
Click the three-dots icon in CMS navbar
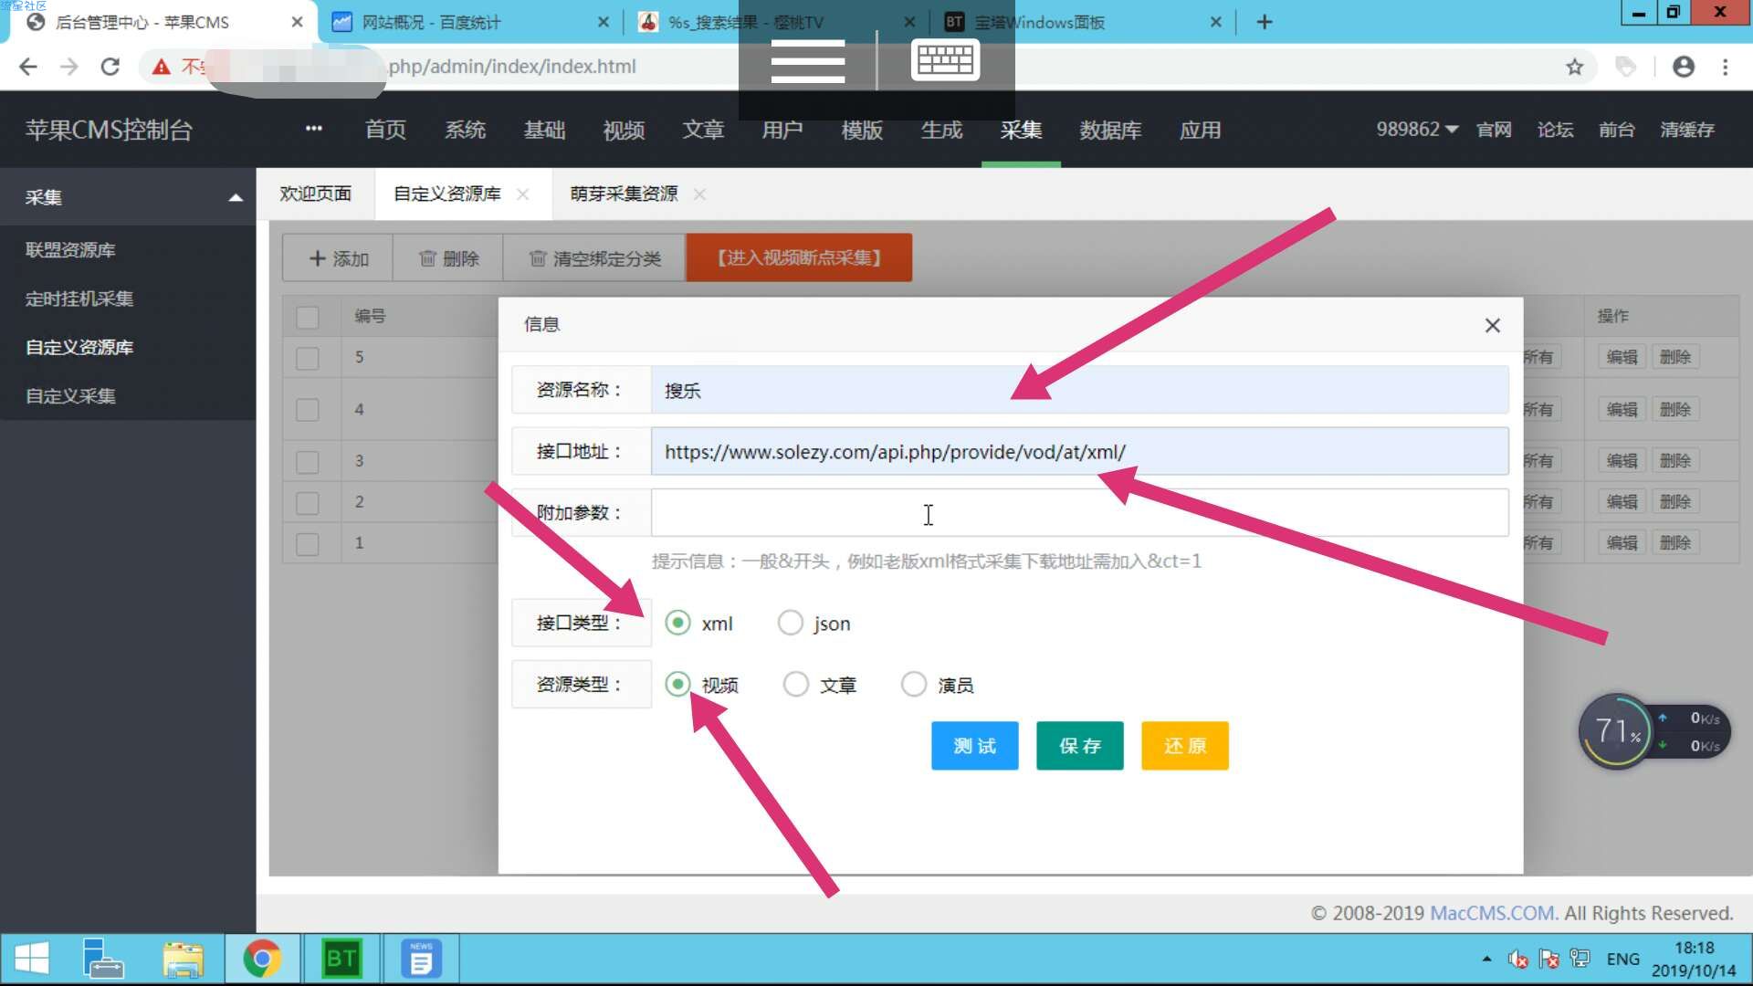tap(314, 129)
